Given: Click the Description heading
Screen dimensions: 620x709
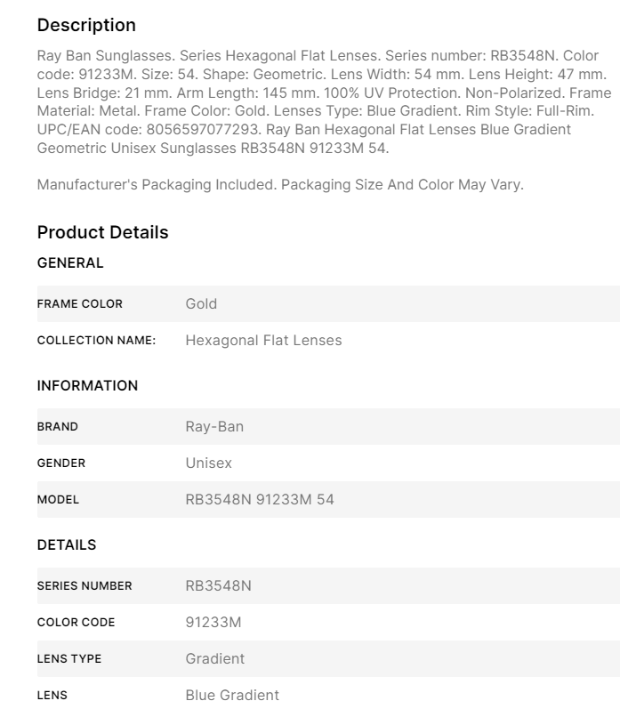Looking at the screenshot, I should [x=86, y=25].
